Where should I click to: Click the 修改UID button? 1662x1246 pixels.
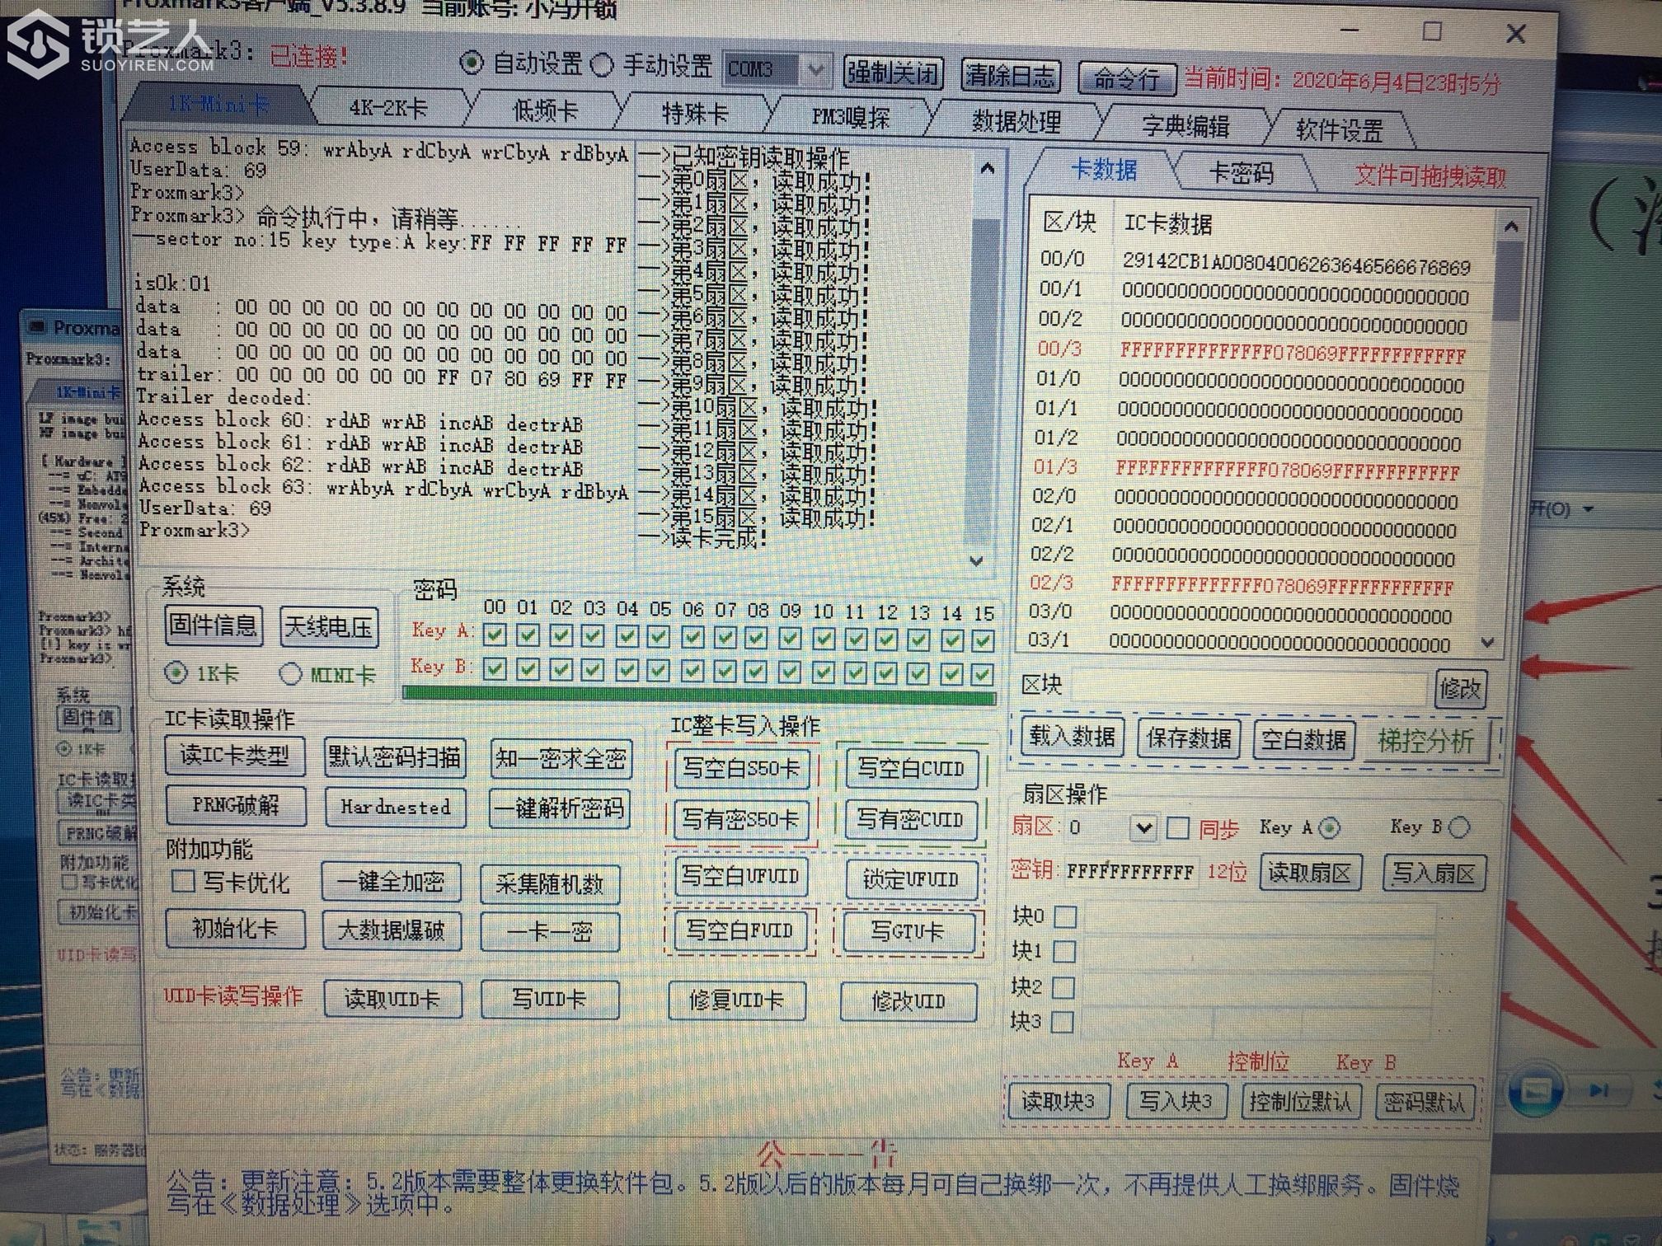(x=908, y=1001)
